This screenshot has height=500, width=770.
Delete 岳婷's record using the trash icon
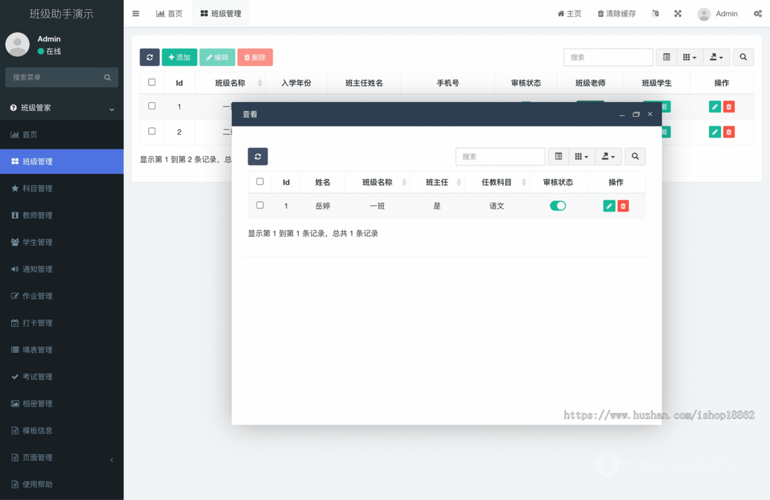point(622,206)
